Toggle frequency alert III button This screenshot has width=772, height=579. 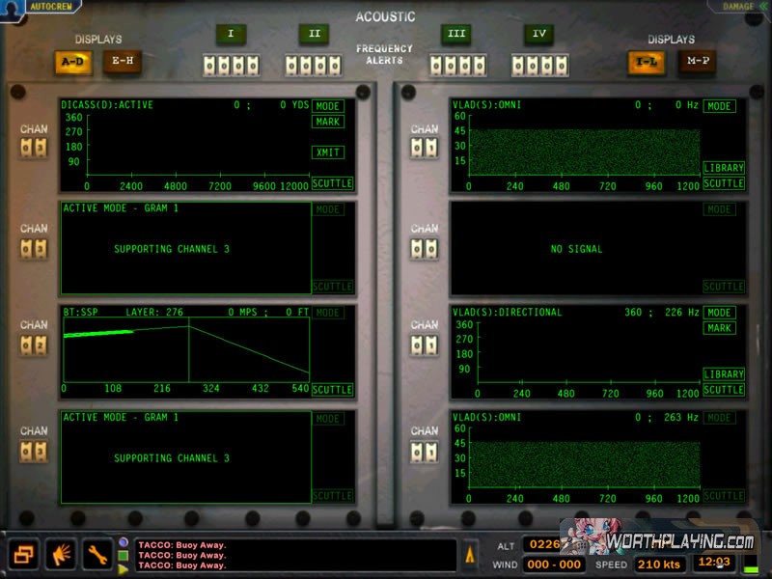coord(456,35)
